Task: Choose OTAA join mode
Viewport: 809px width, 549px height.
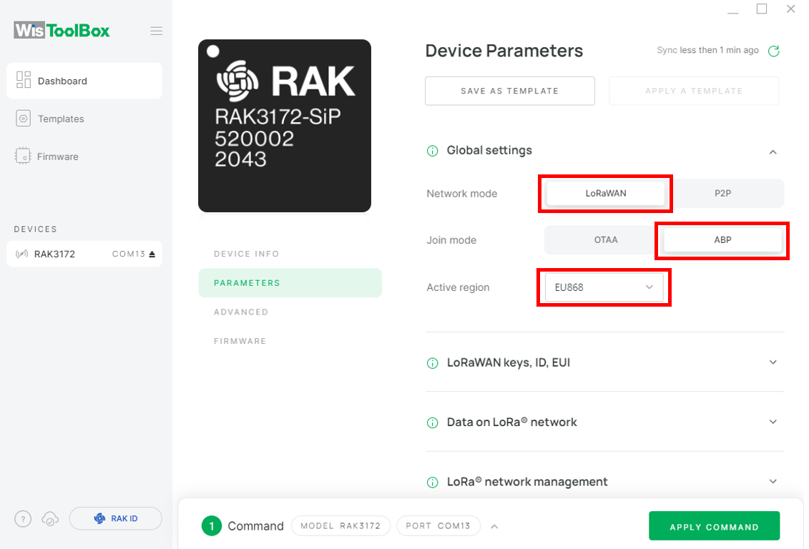Action: 606,239
